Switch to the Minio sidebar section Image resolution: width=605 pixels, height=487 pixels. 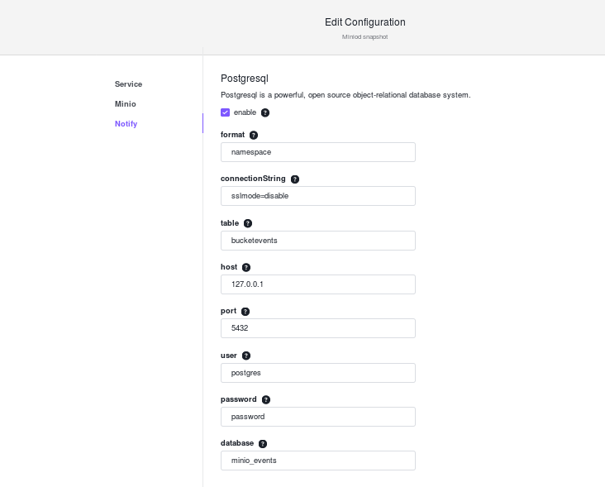[x=126, y=104]
